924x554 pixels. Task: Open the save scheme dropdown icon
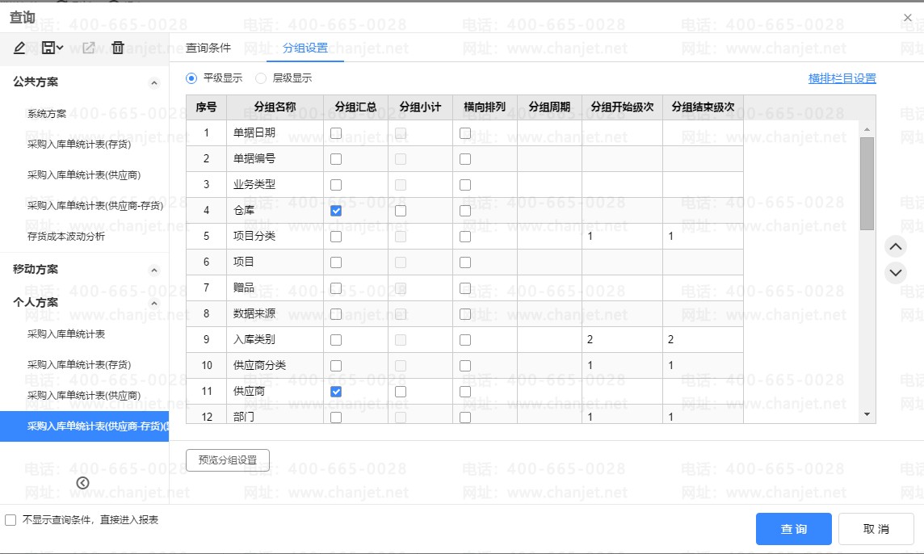coord(52,48)
